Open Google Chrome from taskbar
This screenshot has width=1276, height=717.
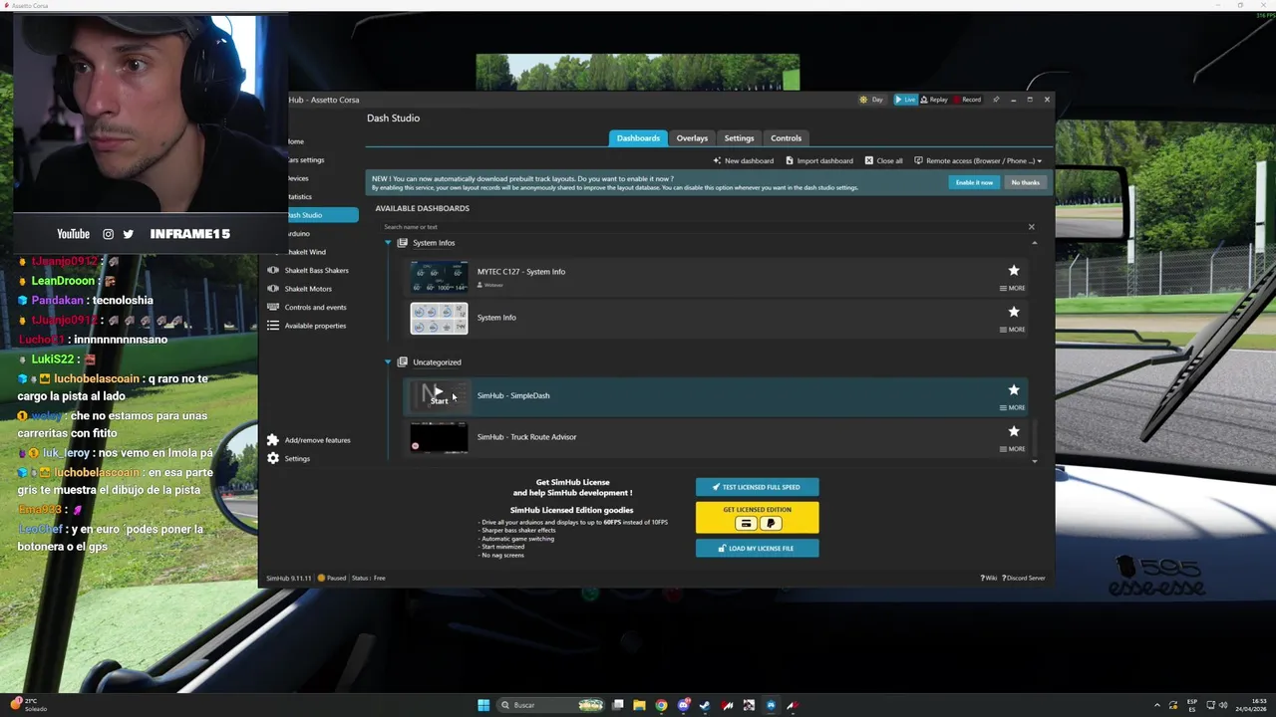(661, 705)
